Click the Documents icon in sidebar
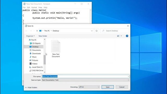This screenshot has width=167, height=94. tap(31, 50)
